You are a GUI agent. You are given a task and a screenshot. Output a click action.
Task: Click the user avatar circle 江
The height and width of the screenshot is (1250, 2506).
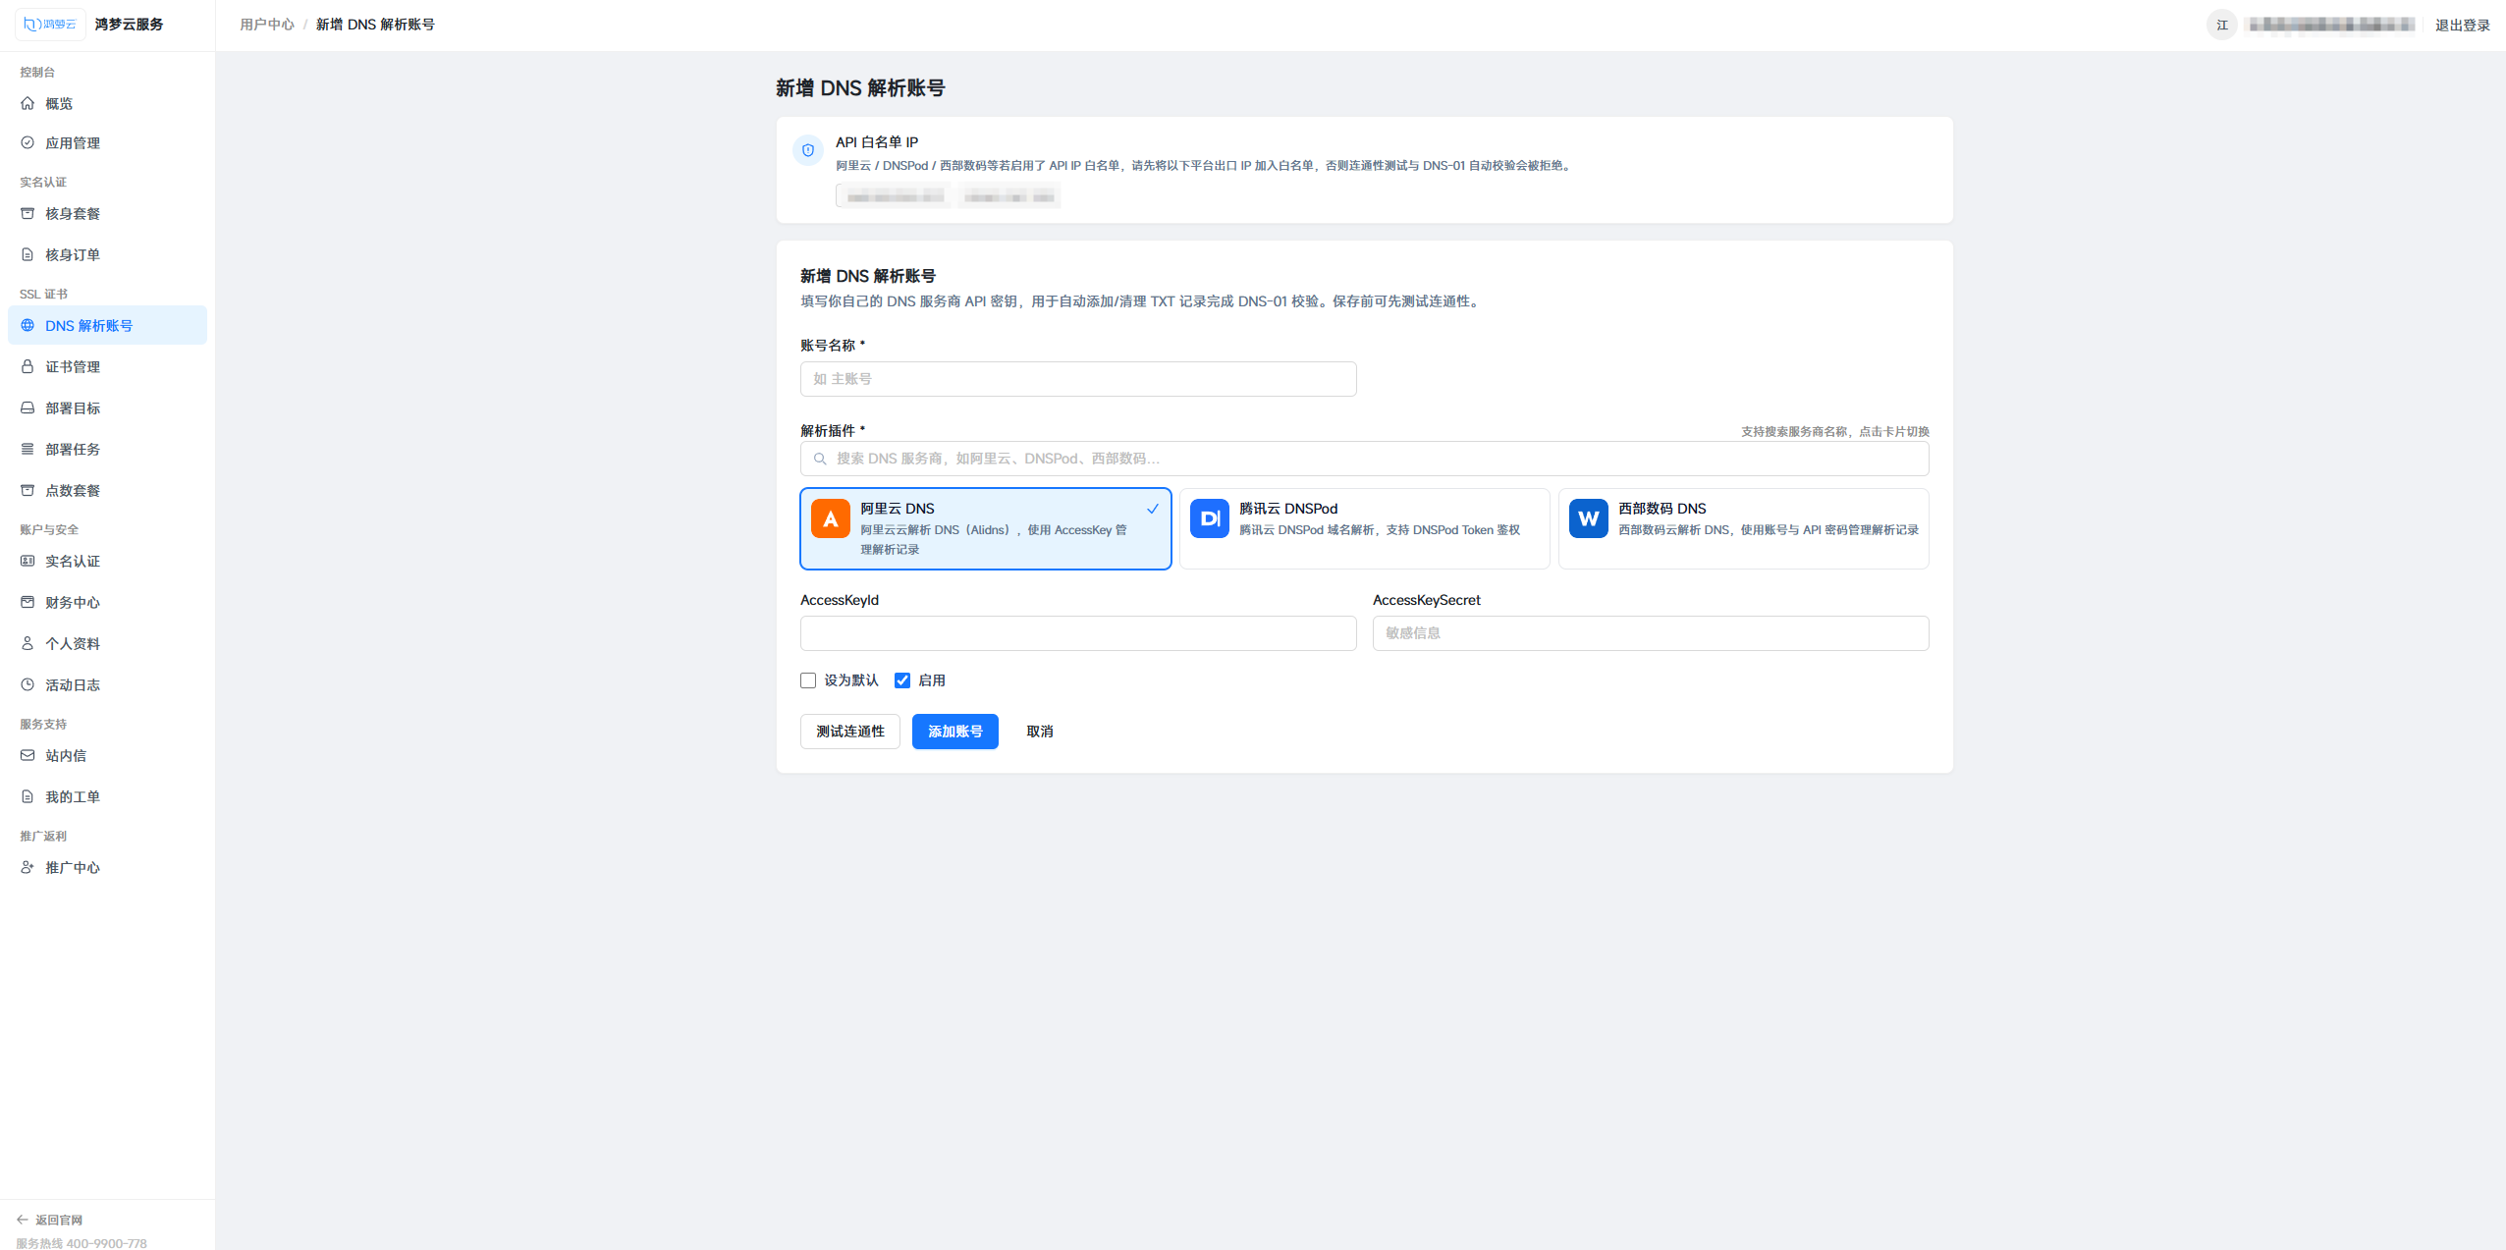(2222, 25)
